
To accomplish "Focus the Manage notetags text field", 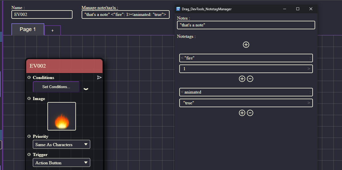I will [125, 14].
